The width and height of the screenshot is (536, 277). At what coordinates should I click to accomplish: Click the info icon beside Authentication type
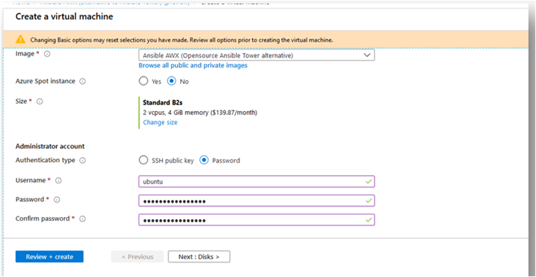click(82, 161)
